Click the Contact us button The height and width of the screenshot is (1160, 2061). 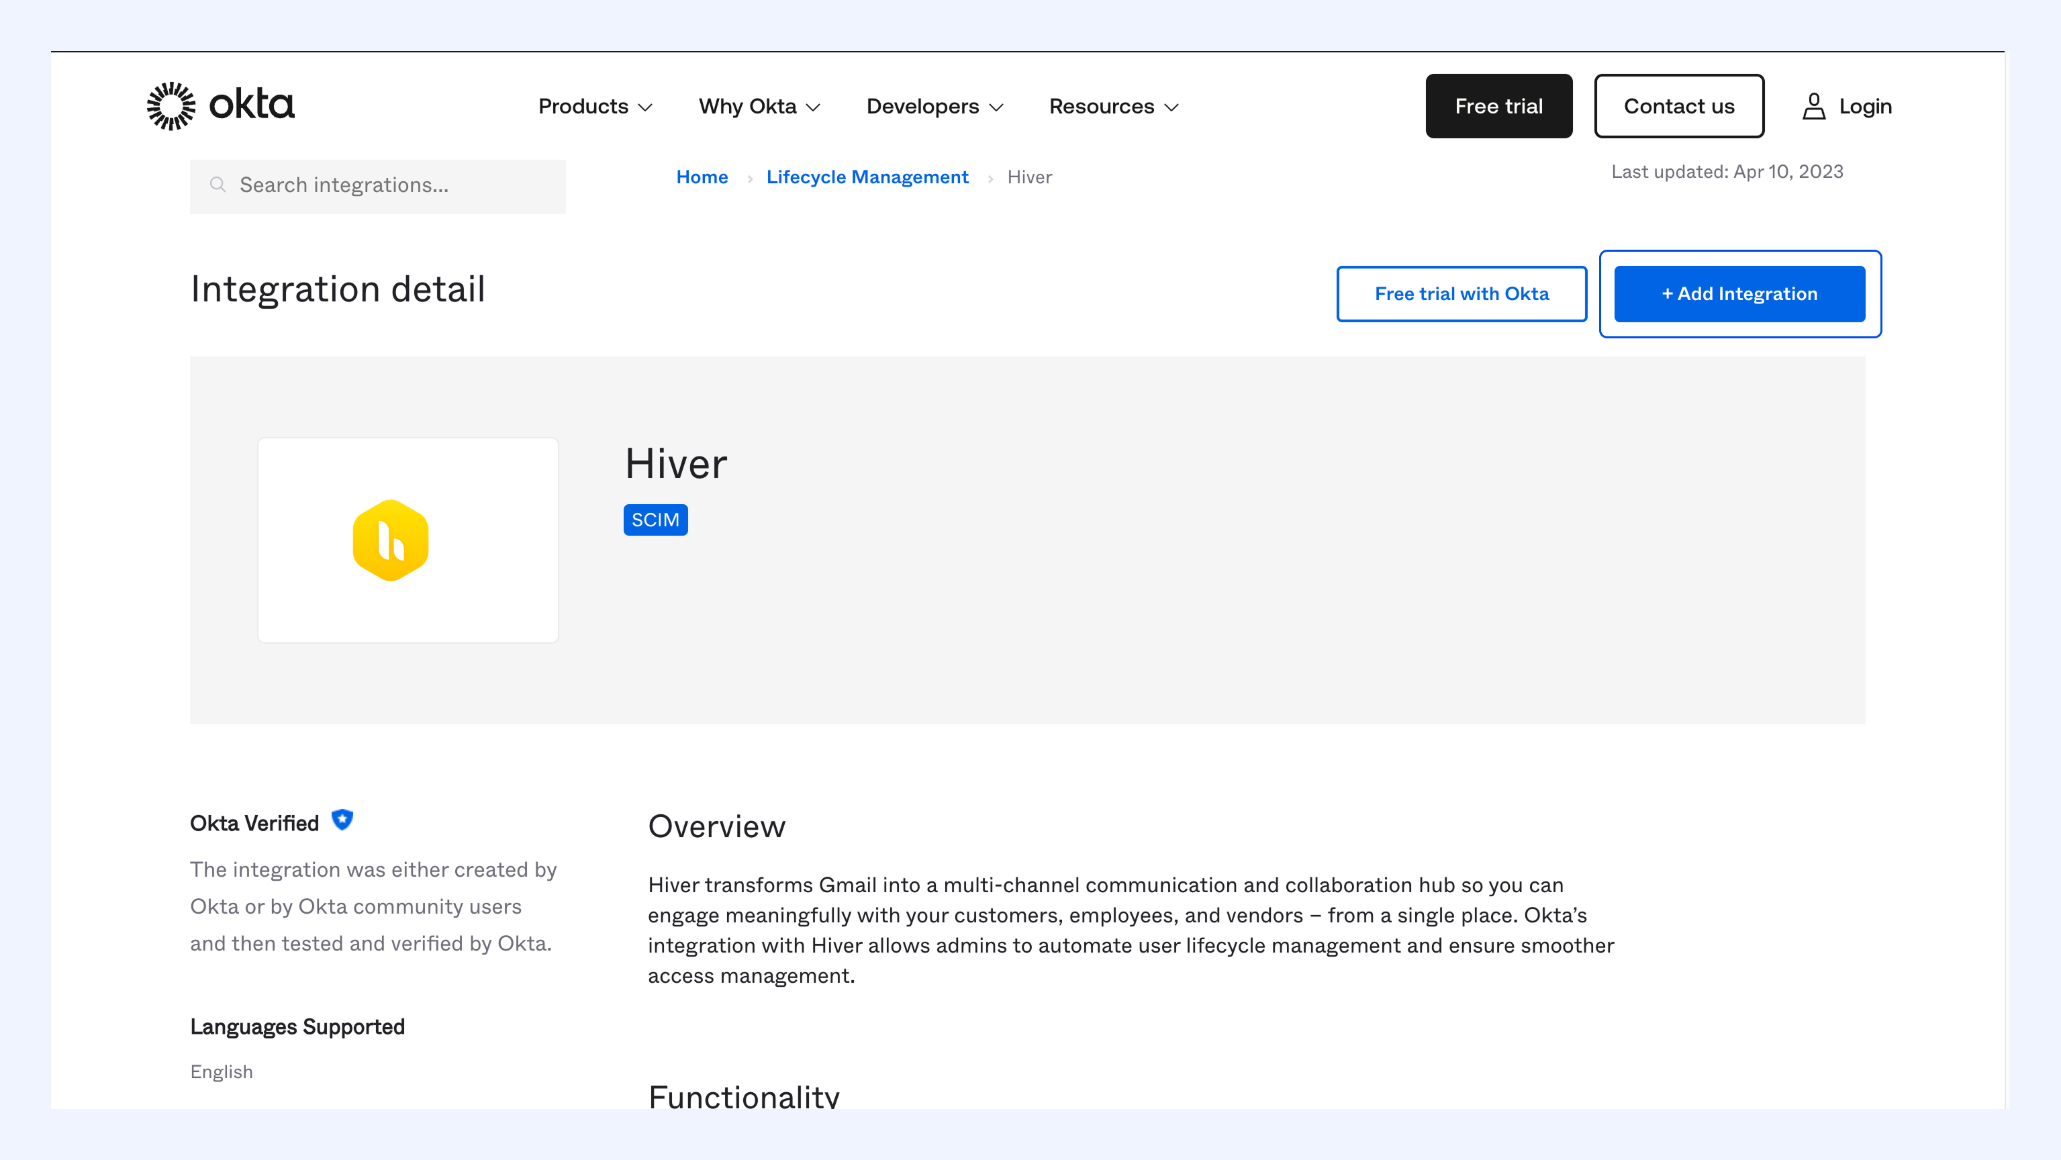point(1678,106)
